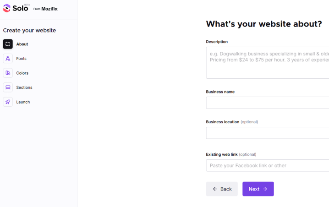This screenshot has width=329, height=207.
Task: Click the Solo logo icon
Action: click(7, 8)
